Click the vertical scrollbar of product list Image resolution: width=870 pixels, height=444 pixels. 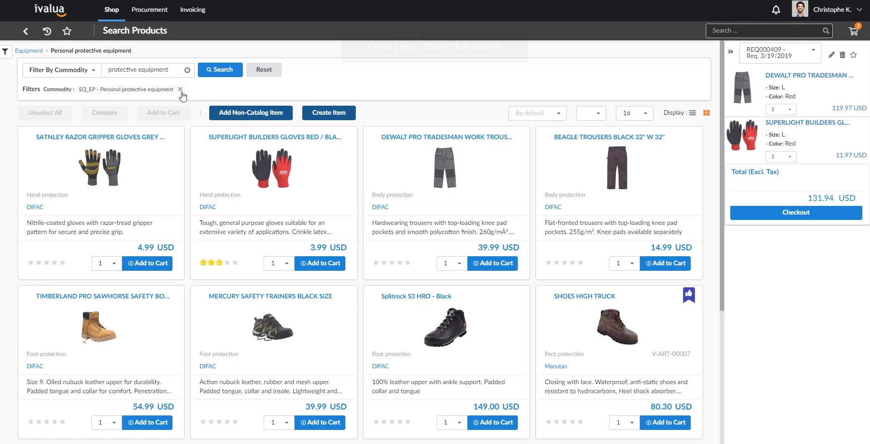point(722,177)
